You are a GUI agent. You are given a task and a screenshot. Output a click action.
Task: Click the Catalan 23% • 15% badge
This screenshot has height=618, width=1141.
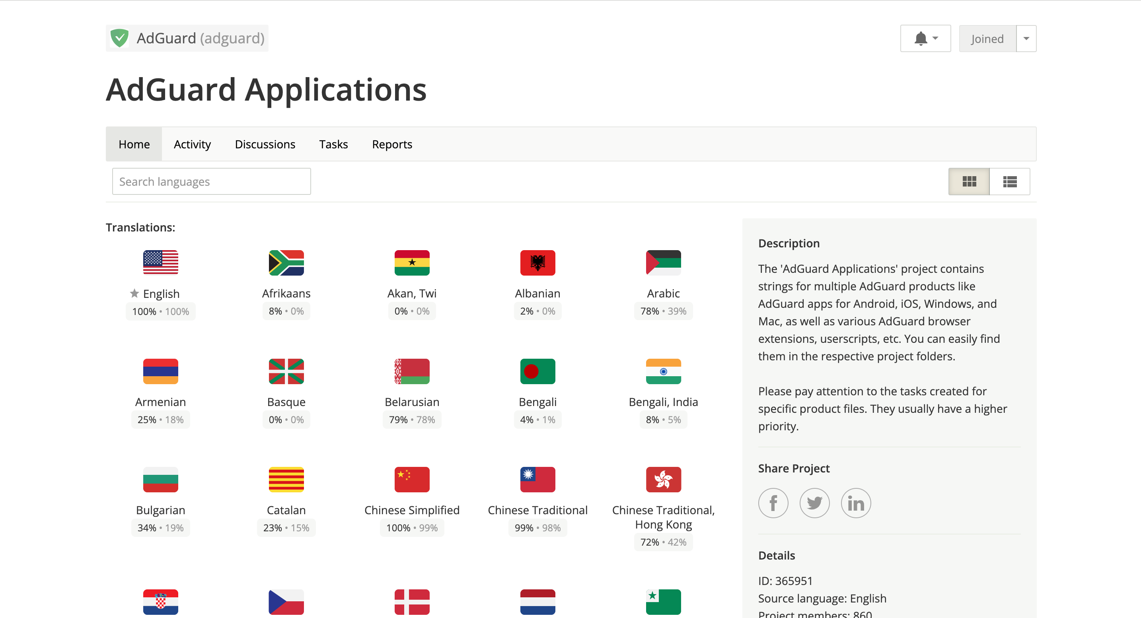286,528
